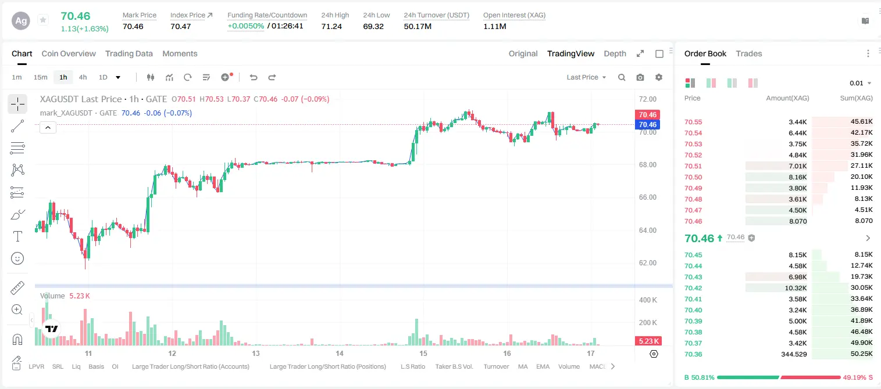Image resolution: width=881 pixels, height=389 pixels.
Task: Select the crosshair cursor tool
Action: coord(17,104)
